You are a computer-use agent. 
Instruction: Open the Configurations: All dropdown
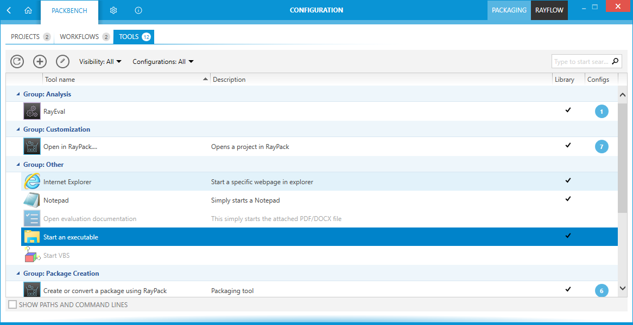pyautogui.click(x=163, y=61)
